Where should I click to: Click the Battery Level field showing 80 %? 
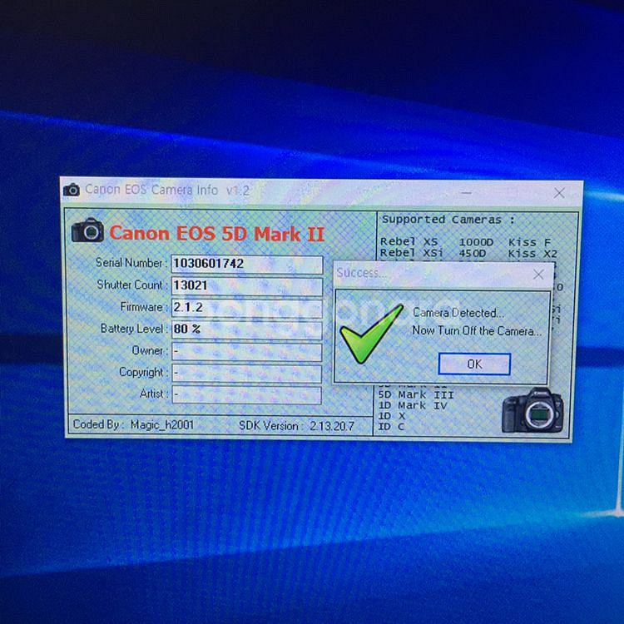pos(246,329)
